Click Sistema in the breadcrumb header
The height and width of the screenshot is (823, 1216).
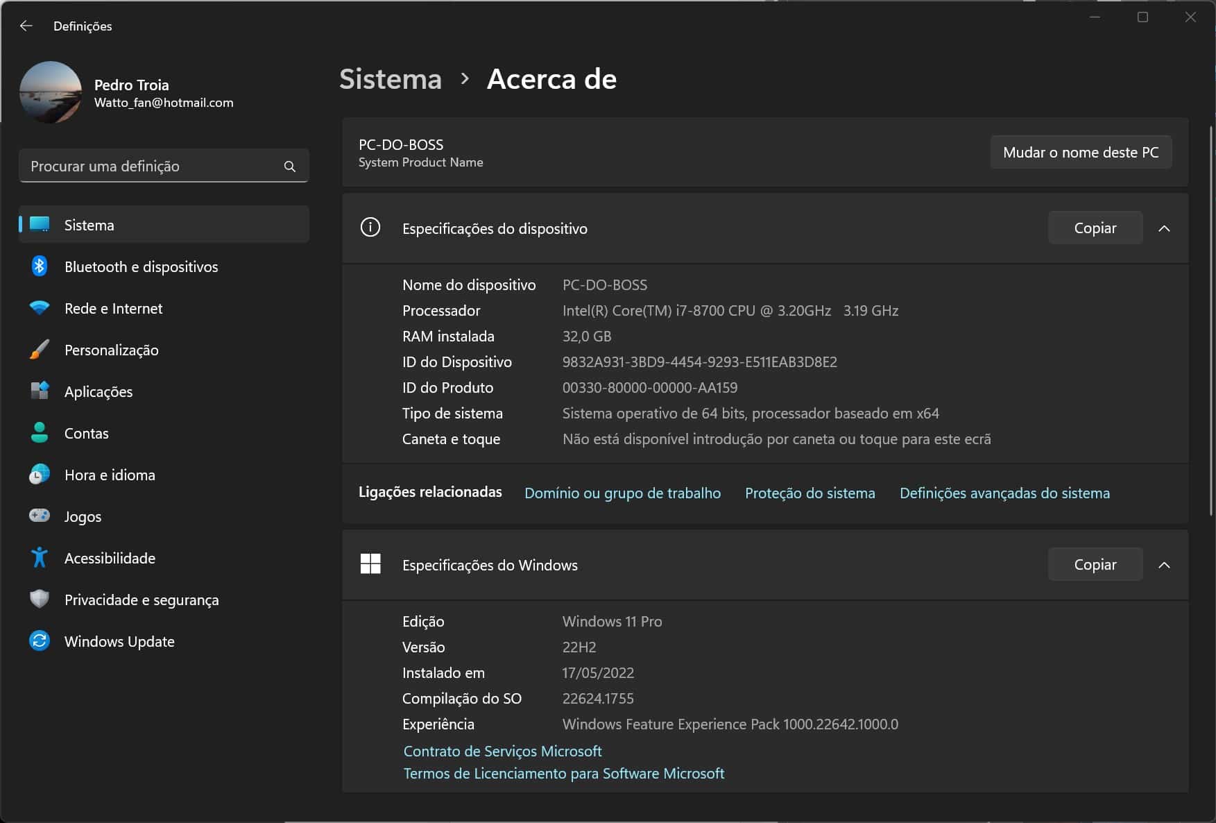point(391,79)
